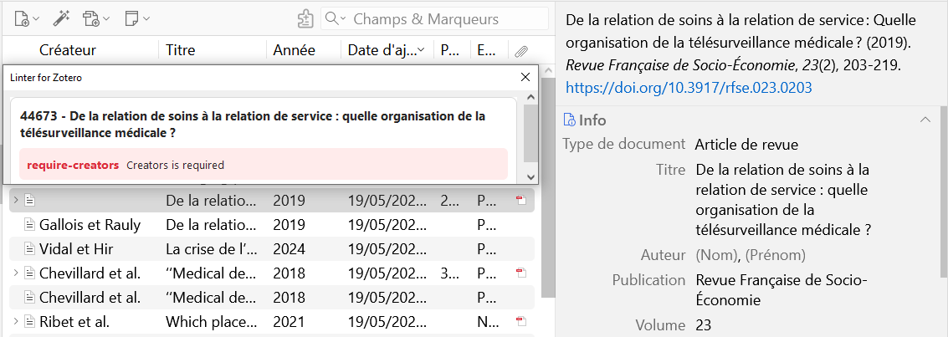
Task: Close the Linter for Zotero popup
Action: point(525,77)
